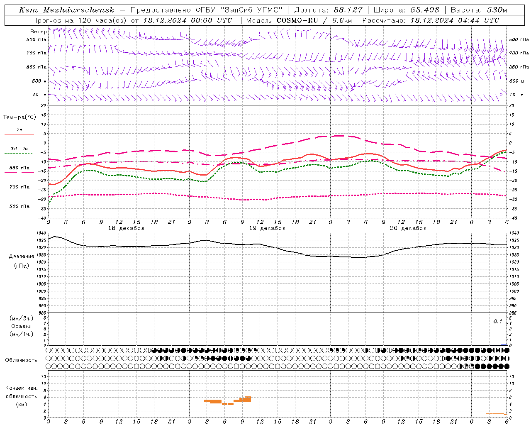Click the station name Kem_Mezhdurechensk

click(x=66, y=10)
